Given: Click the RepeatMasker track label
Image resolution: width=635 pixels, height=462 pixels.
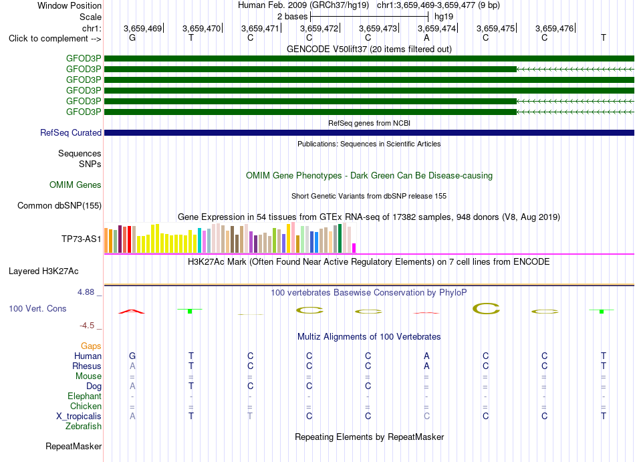Looking at the screenshot, I should [74, 447].
